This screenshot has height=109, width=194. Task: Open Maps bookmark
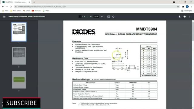point(46,11)
